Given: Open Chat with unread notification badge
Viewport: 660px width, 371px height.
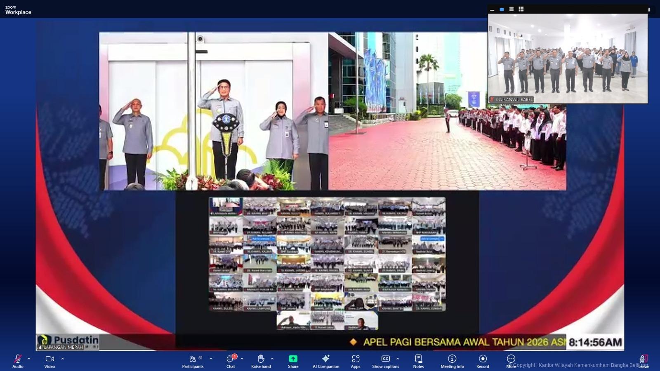Looking at the screenshot, I should click(230, 359).
